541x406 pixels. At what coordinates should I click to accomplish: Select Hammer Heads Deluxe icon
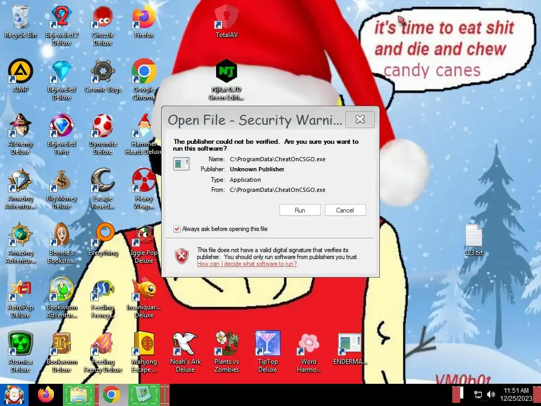tap(144, 134)
